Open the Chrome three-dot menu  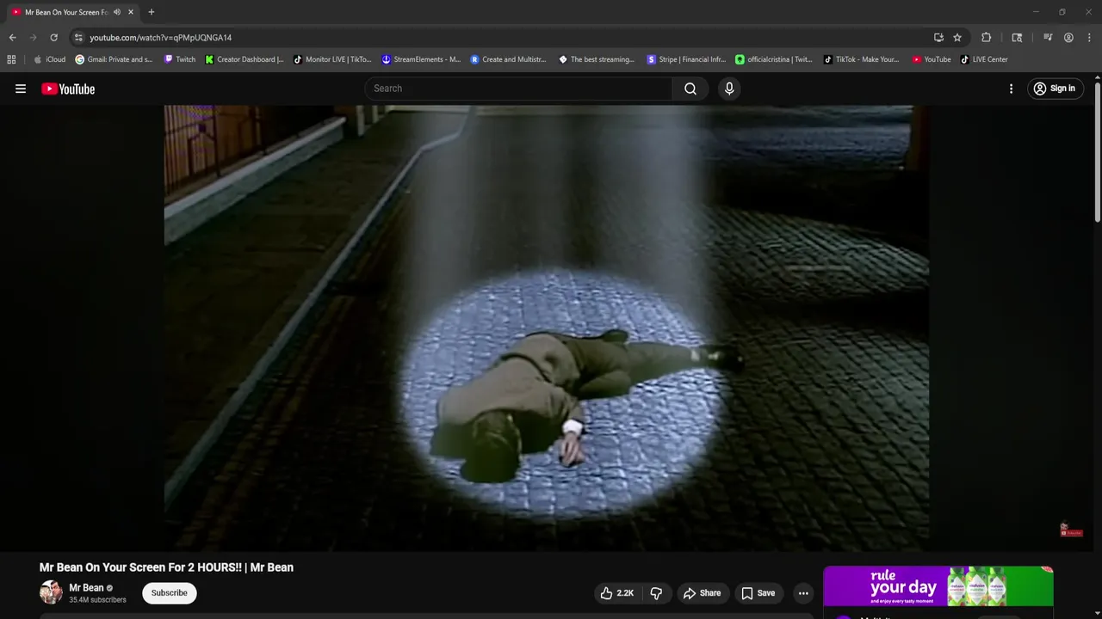(x=1088, y=38)
